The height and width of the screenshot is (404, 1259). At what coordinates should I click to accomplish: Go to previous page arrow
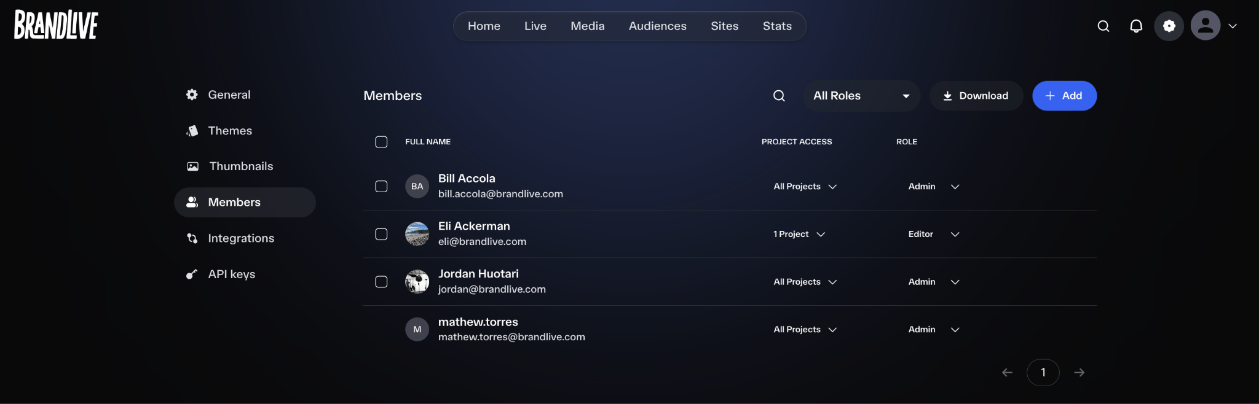[x=1007, y=373]
